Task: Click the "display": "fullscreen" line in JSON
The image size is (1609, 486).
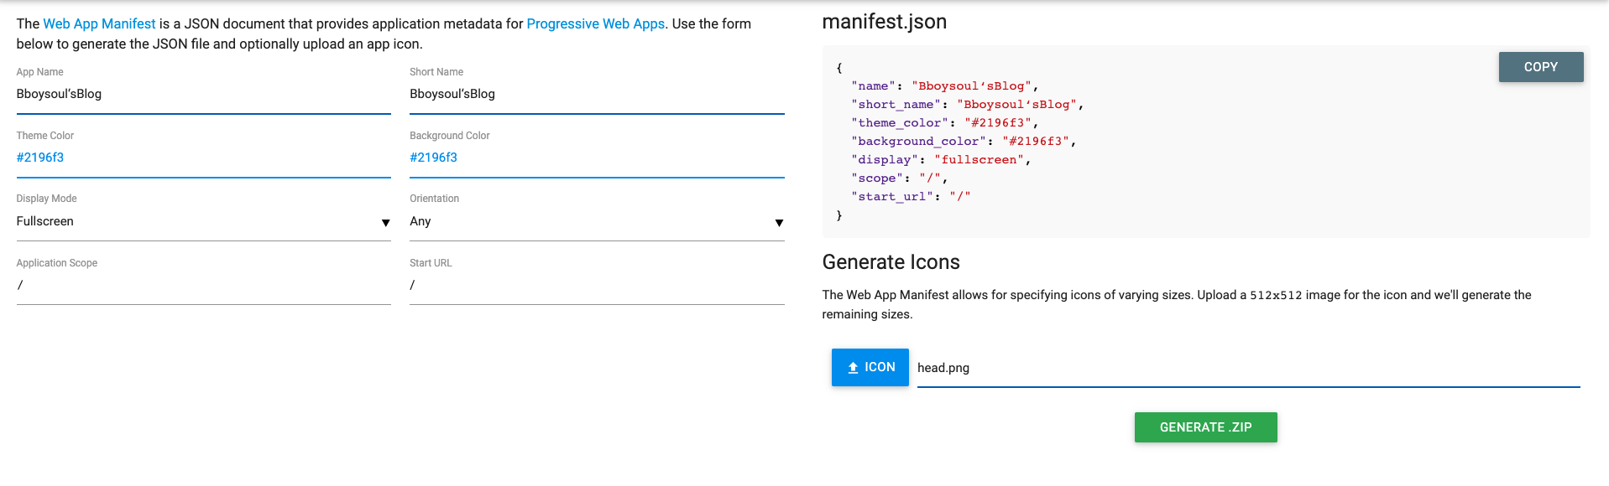Action: tap(940, 160)
